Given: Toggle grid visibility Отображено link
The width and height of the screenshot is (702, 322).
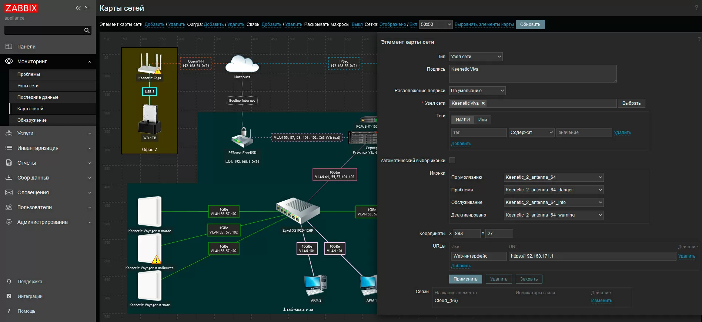Looking at the screenshot, I should (x=392, y=24).
